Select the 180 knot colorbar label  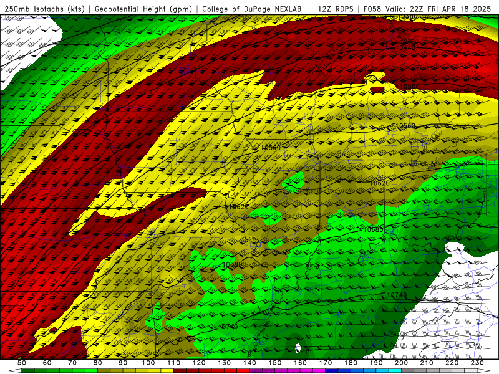point(351,363)
